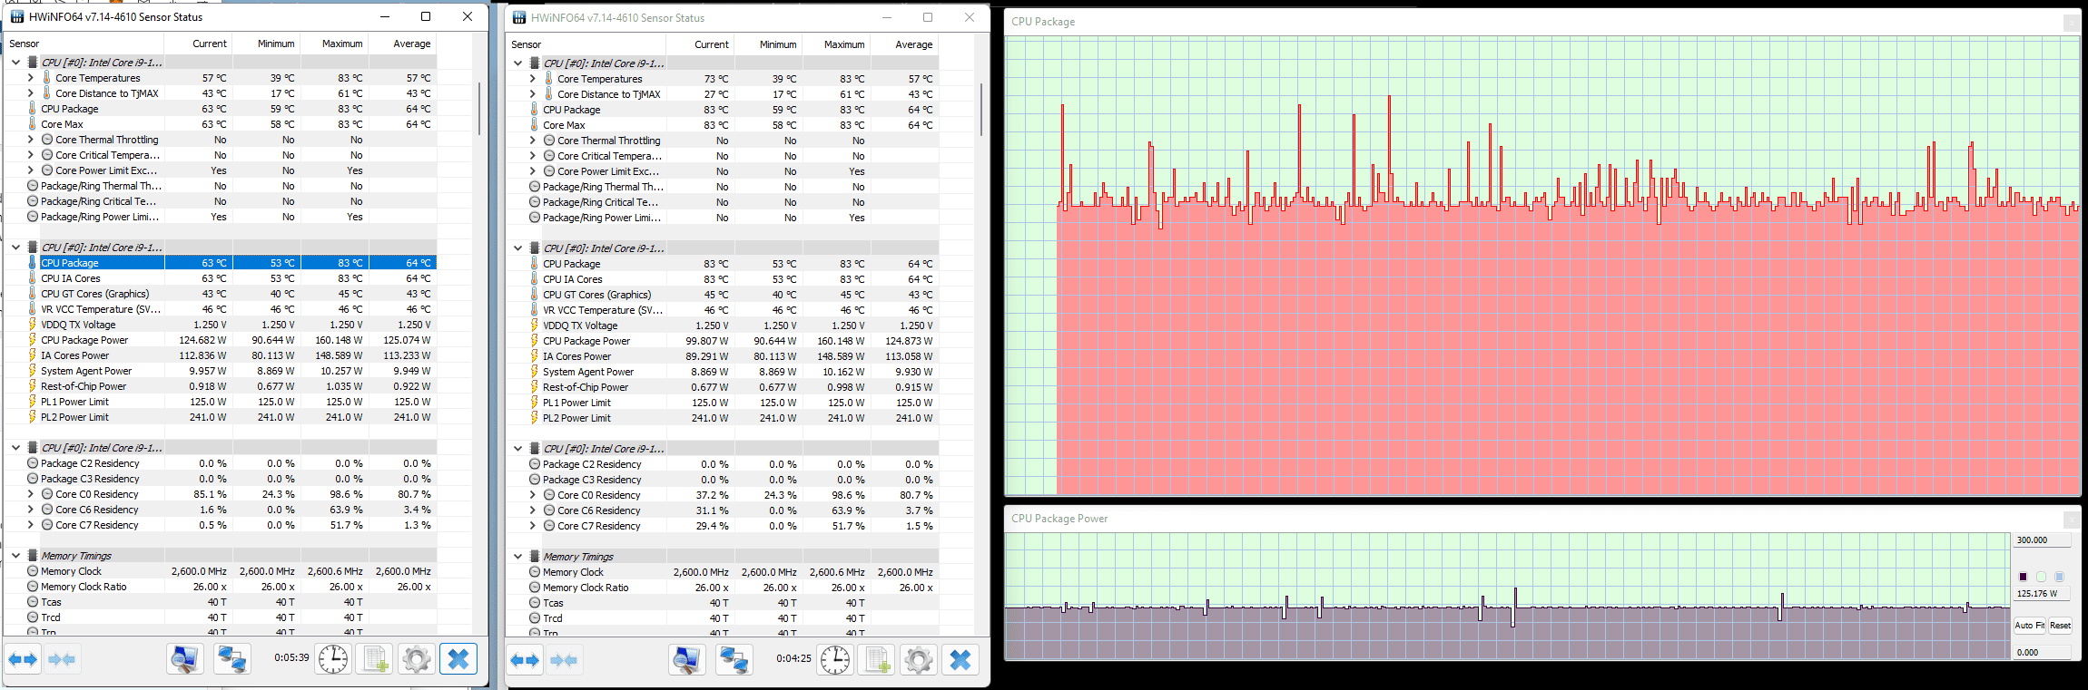Start logging via sheet-plus icon in 0:04:25 window
This screenshot has width=2088, height=690.
point(877,660)
